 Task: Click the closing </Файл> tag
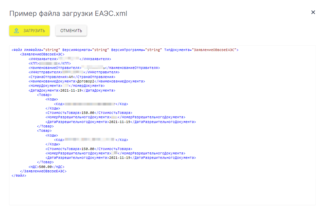(x=19, y=176)
